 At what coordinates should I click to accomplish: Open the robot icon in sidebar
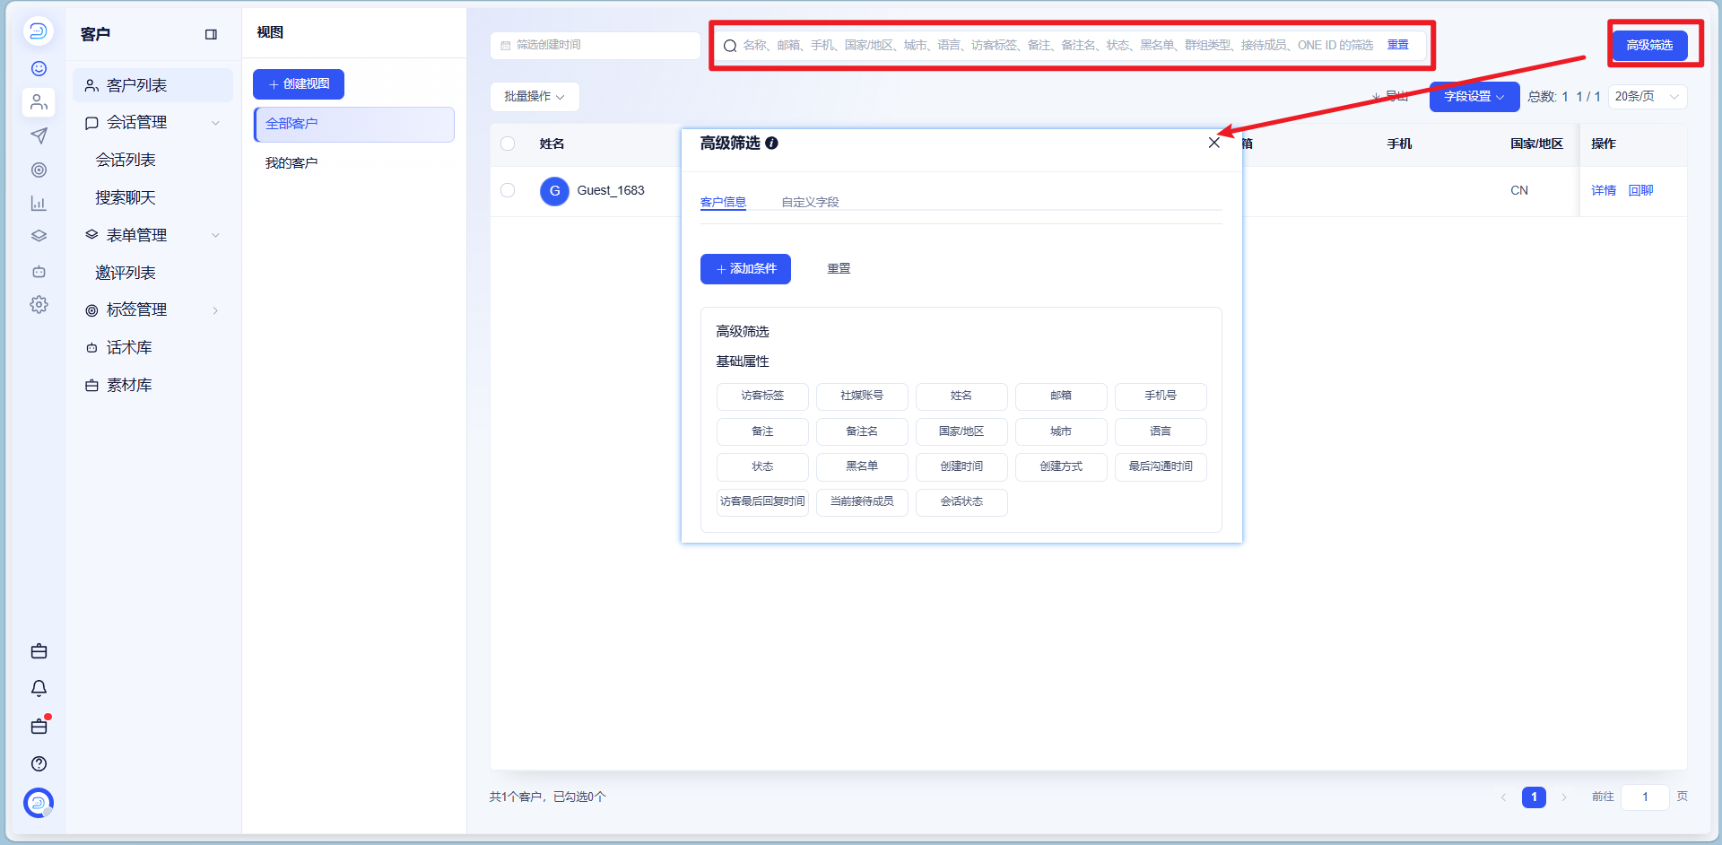pyautogui.click(x=39, y=271)
